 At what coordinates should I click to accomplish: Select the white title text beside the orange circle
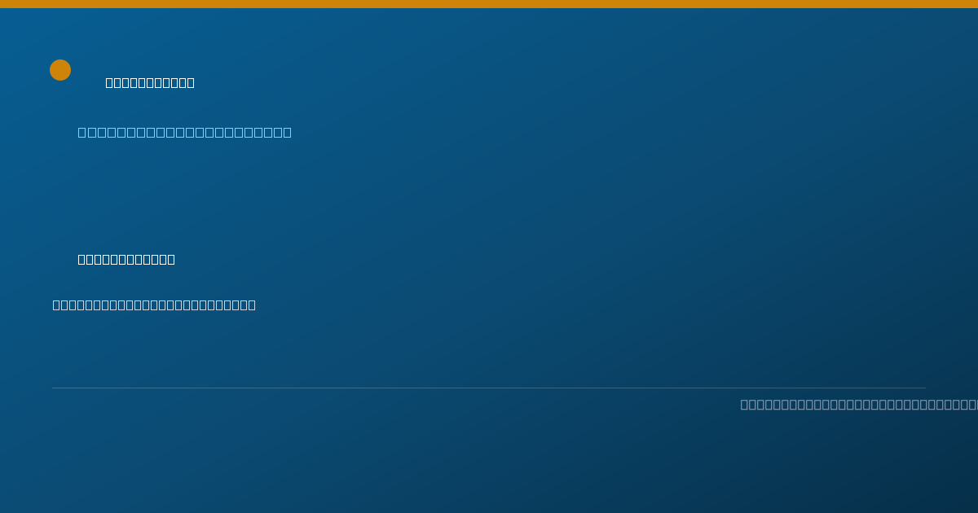(150, 82)
